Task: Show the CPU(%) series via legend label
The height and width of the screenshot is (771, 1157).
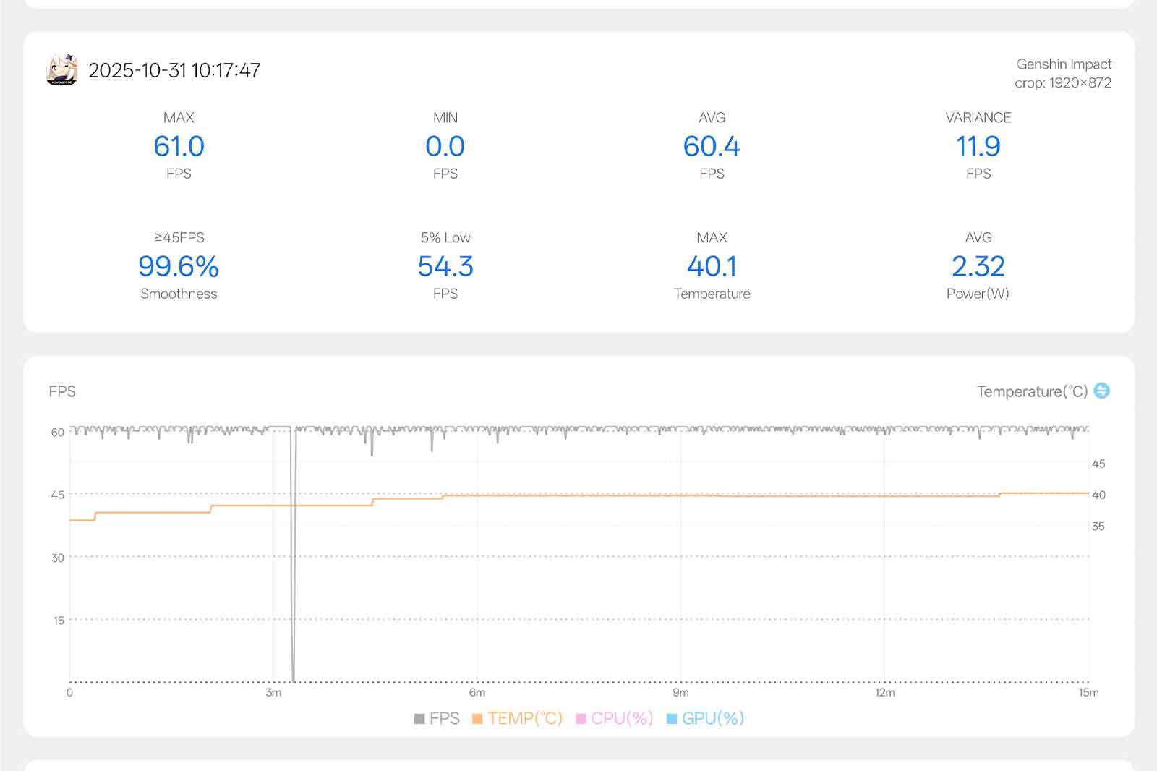Action: (x=622, y=718)
